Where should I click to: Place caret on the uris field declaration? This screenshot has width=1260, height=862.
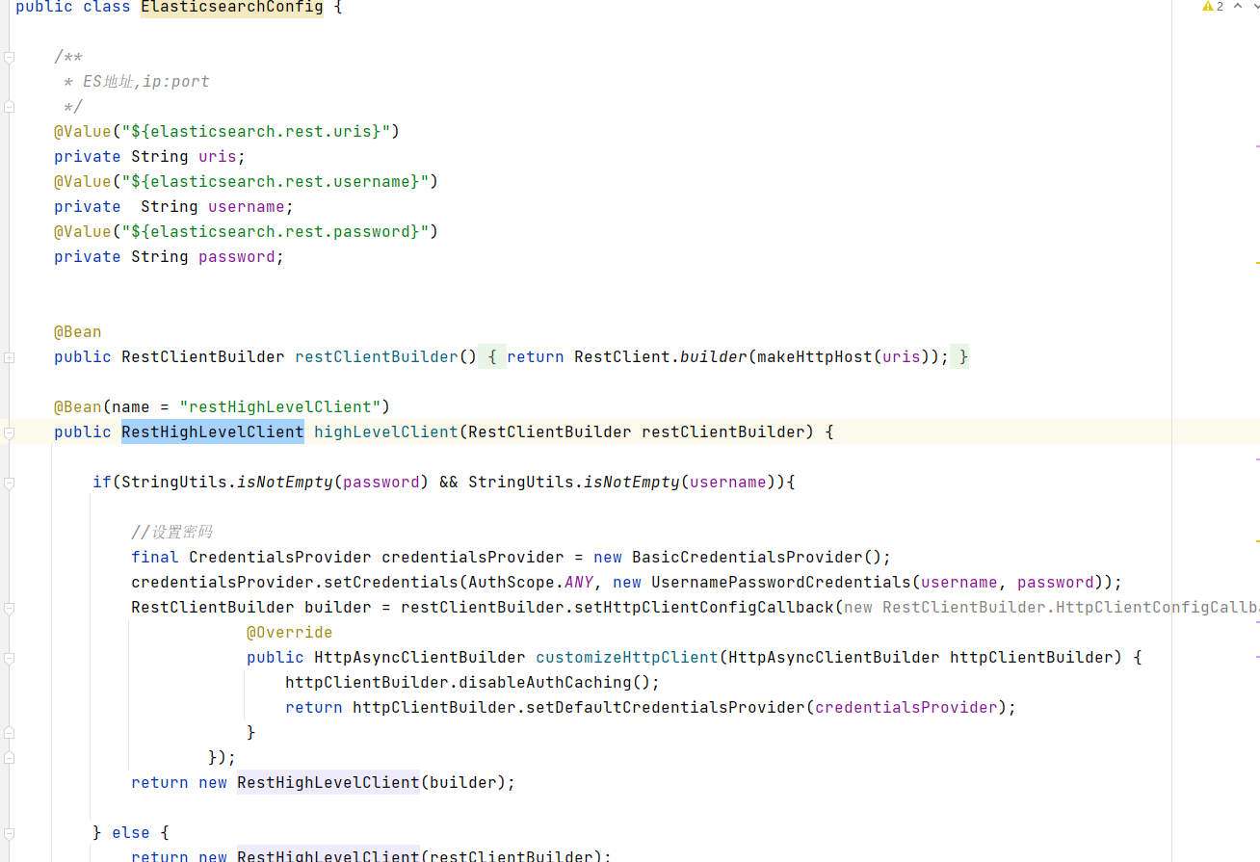[217, 157]
